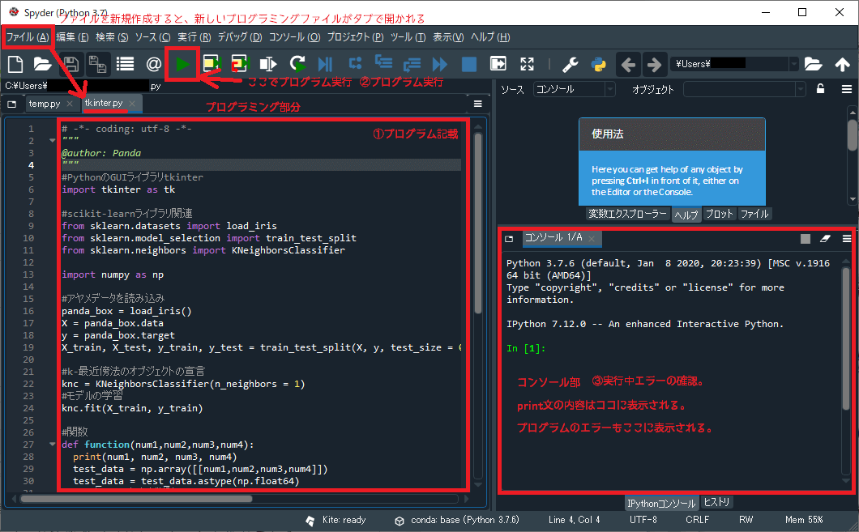
Task: Click the editor vertical scrollbar
Action: [477, 223]
